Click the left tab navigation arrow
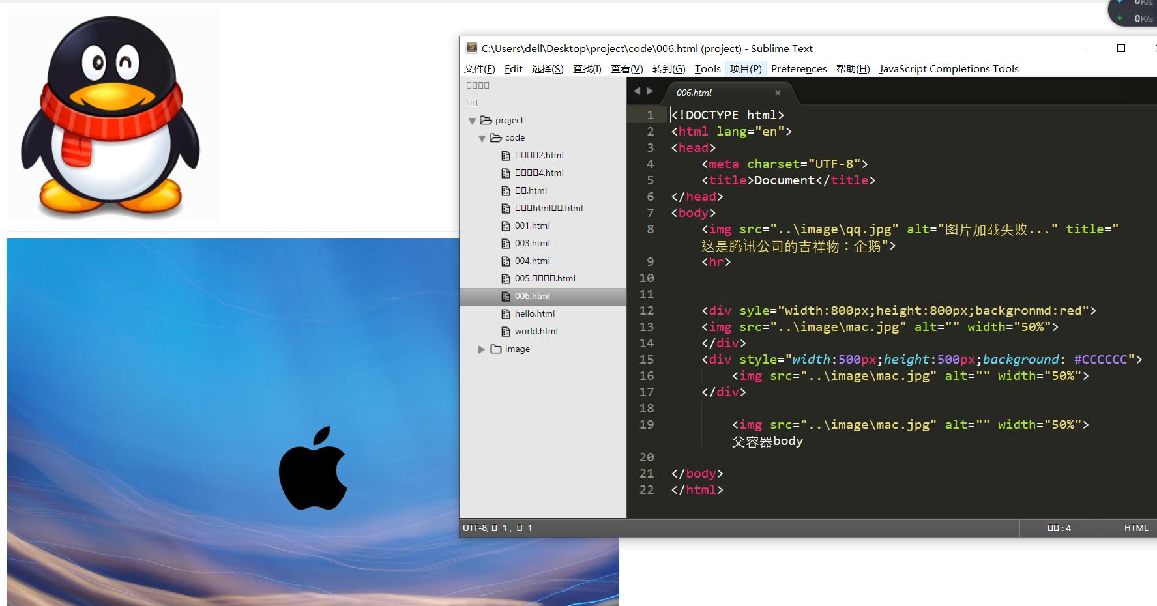This screenshot has width=1157, height=606. tap(637, 91)
